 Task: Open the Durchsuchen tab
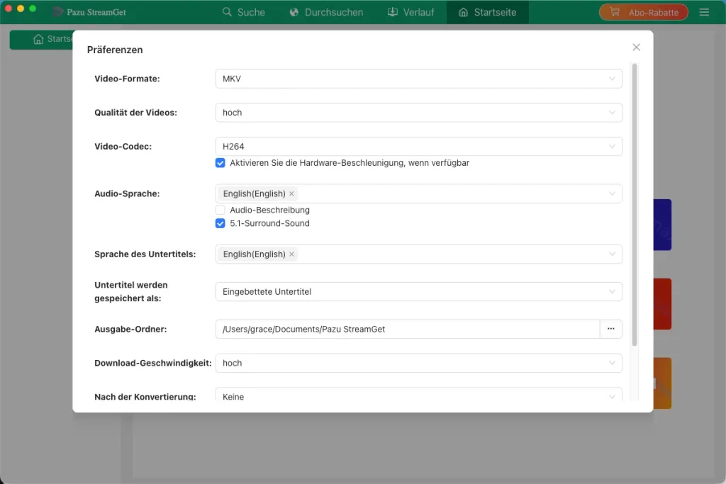pyautogui.click(x=326, y=12)
